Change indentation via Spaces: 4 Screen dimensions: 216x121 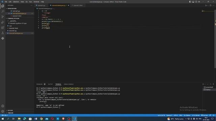[169, 115]
